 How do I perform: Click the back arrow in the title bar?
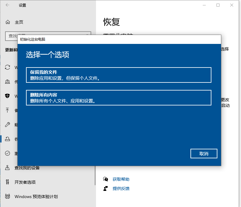pyautogui.click(x=7, y=5)
